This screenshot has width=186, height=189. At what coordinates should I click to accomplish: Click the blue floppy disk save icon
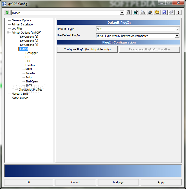coord(164,12)
